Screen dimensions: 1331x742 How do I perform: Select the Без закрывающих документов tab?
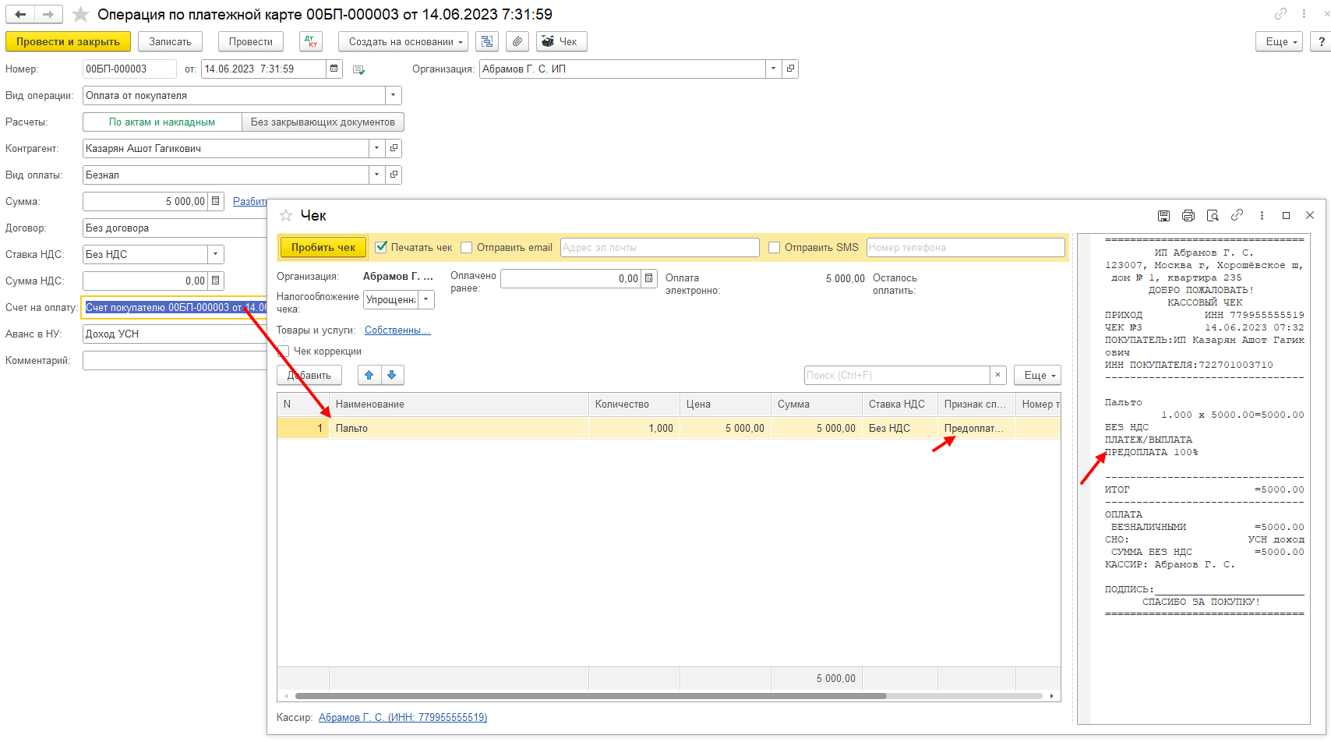pos(323,122)
